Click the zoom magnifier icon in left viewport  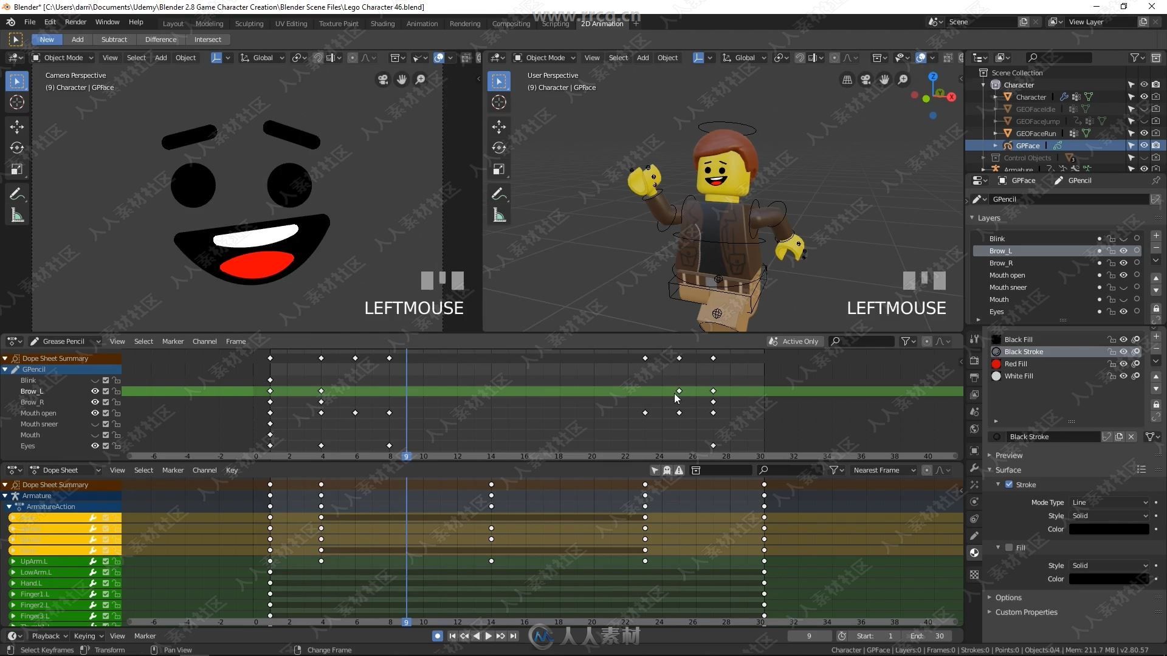pyautogui.click(x=420, y=80)
